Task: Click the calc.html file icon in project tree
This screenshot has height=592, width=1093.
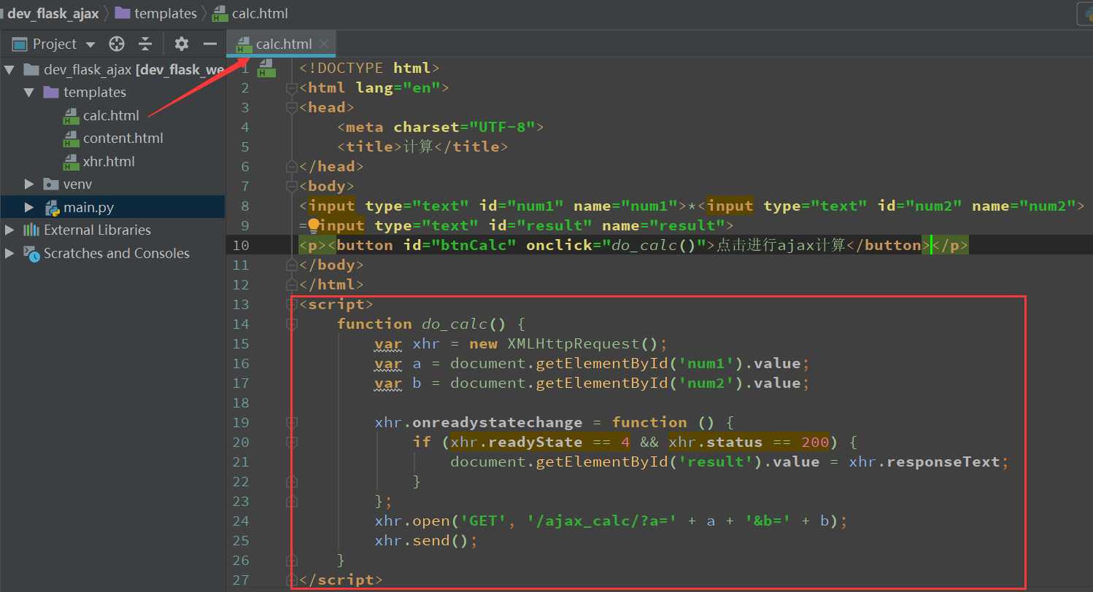Action: [71, 115]
